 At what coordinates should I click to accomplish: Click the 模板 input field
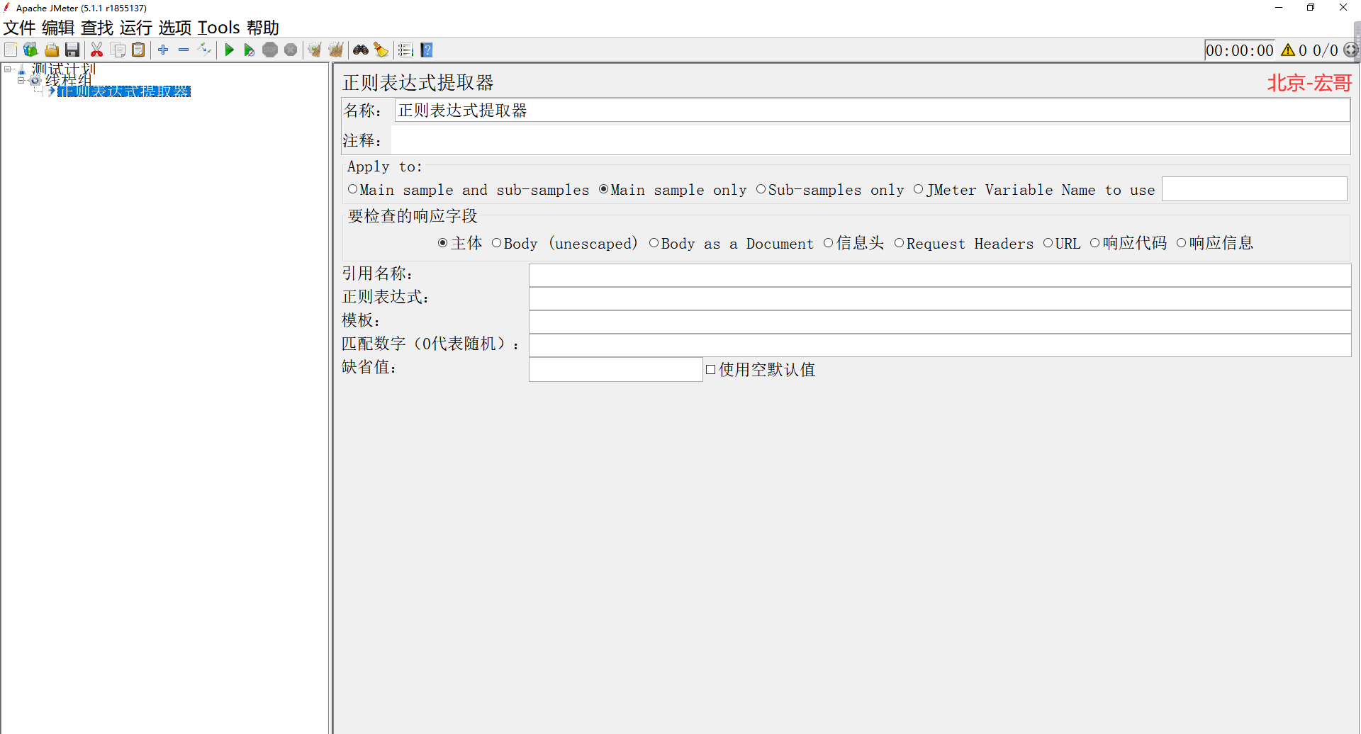click(x=940, y=322)
